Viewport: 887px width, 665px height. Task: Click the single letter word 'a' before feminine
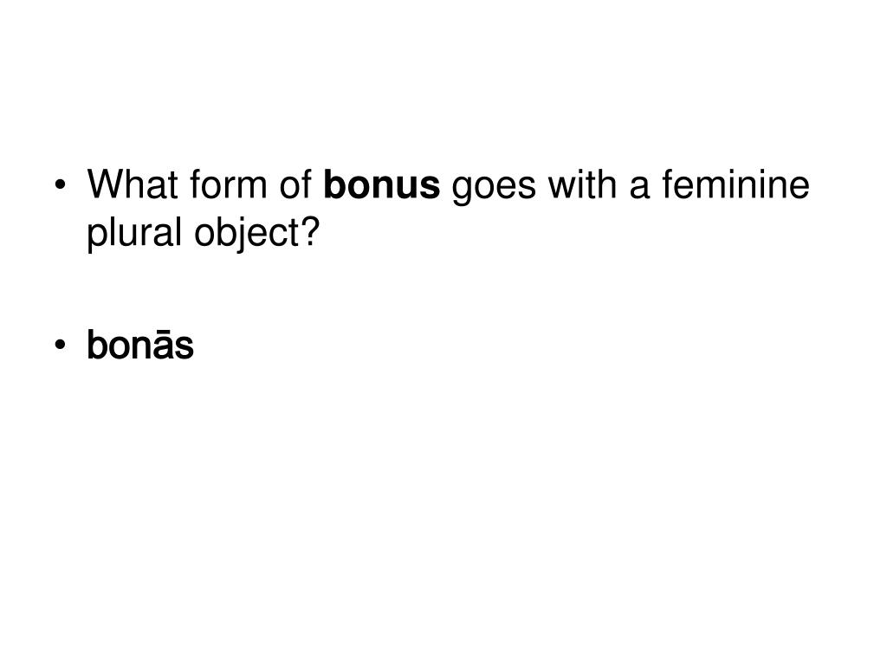[639, 189]
